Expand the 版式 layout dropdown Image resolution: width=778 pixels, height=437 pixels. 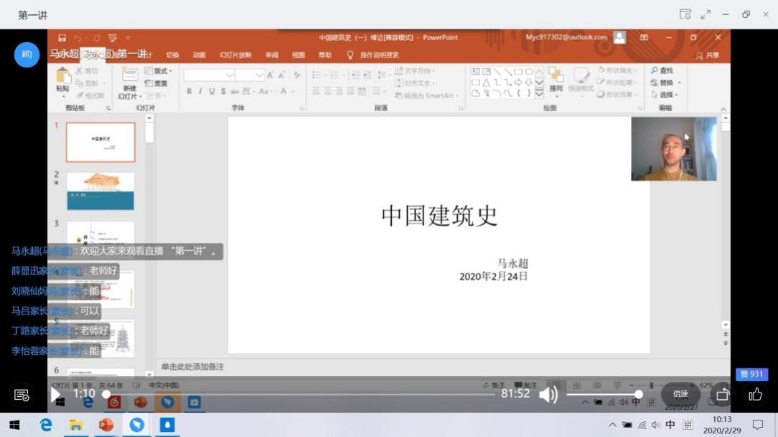(159, 71)
